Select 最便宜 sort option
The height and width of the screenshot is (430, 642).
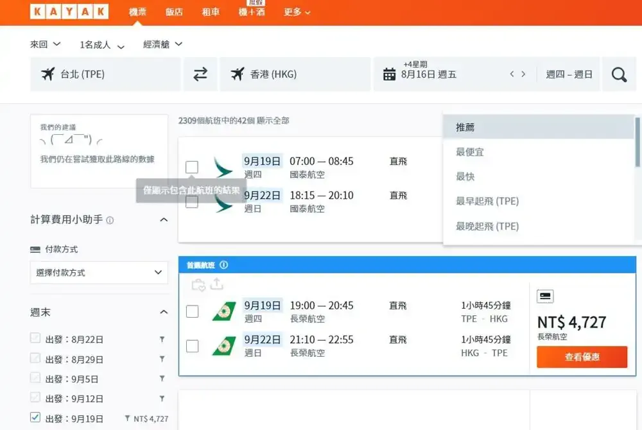[539, 152]
